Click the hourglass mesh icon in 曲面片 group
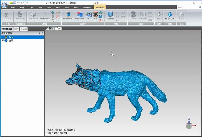 click(95, 14)
